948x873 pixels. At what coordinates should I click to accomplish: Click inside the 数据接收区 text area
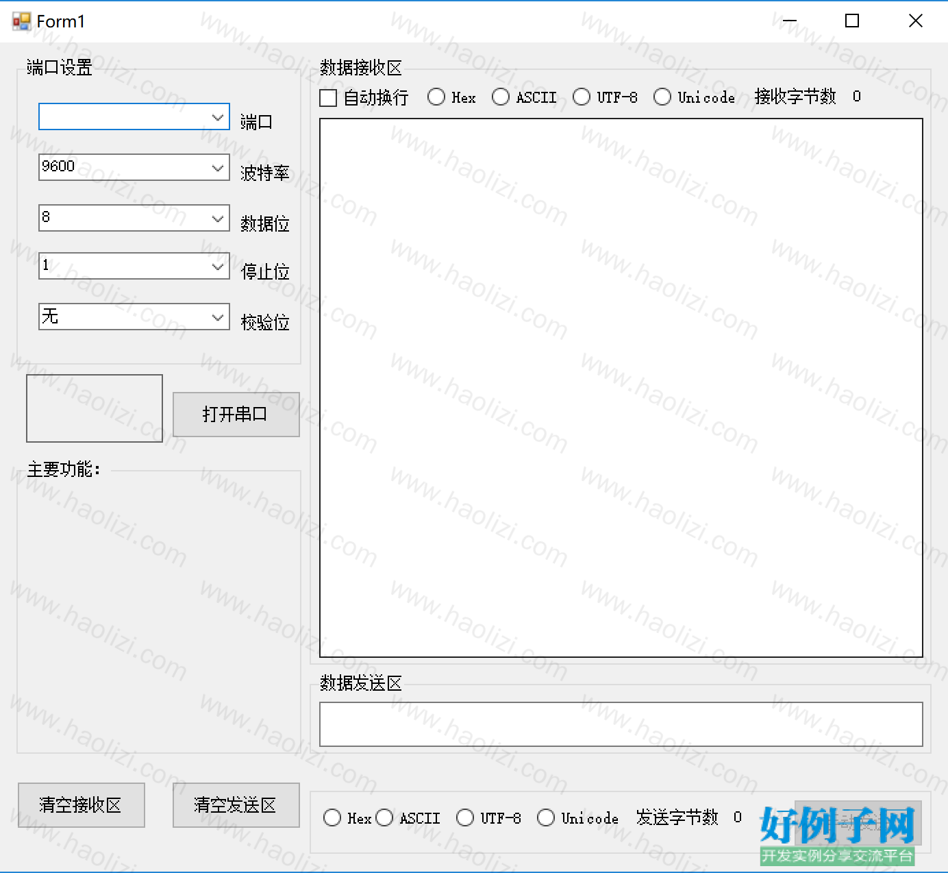pos(621,388)
